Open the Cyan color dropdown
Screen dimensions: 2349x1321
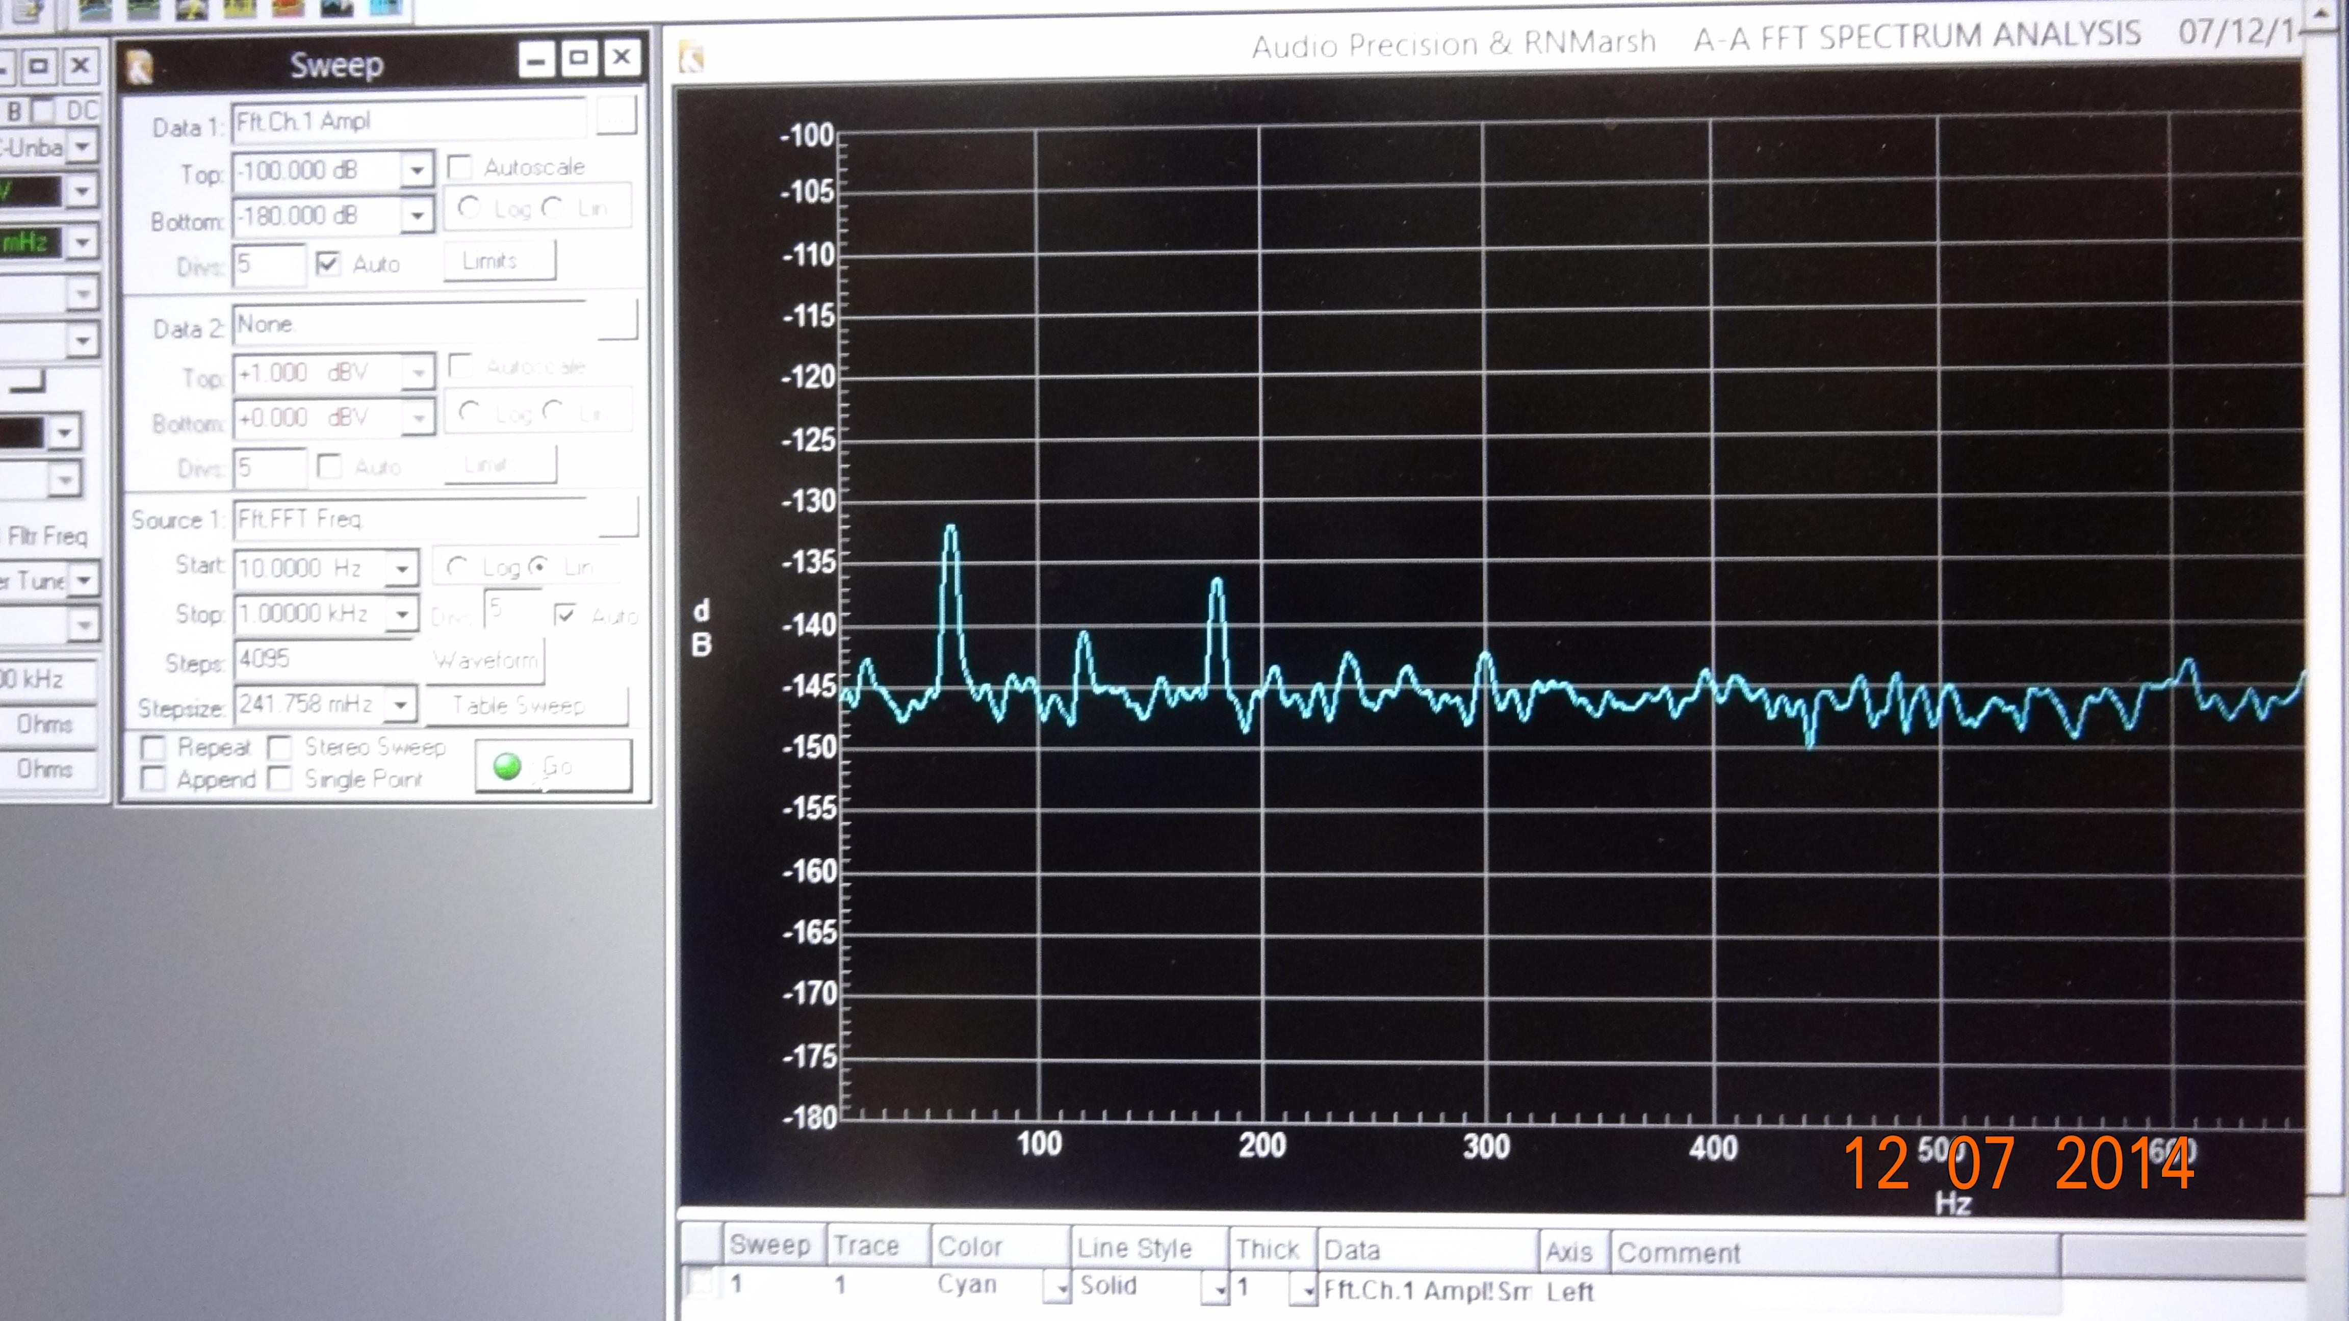coord(1058,1287)
